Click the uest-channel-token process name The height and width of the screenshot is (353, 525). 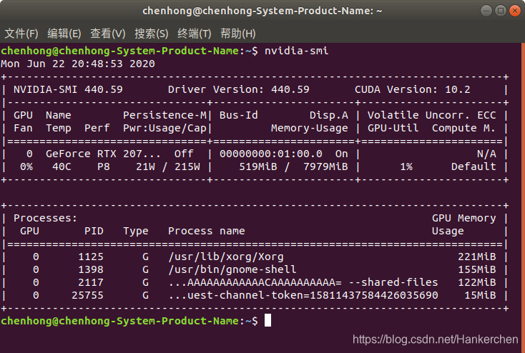pyautogui.click(x=303, y=295)
